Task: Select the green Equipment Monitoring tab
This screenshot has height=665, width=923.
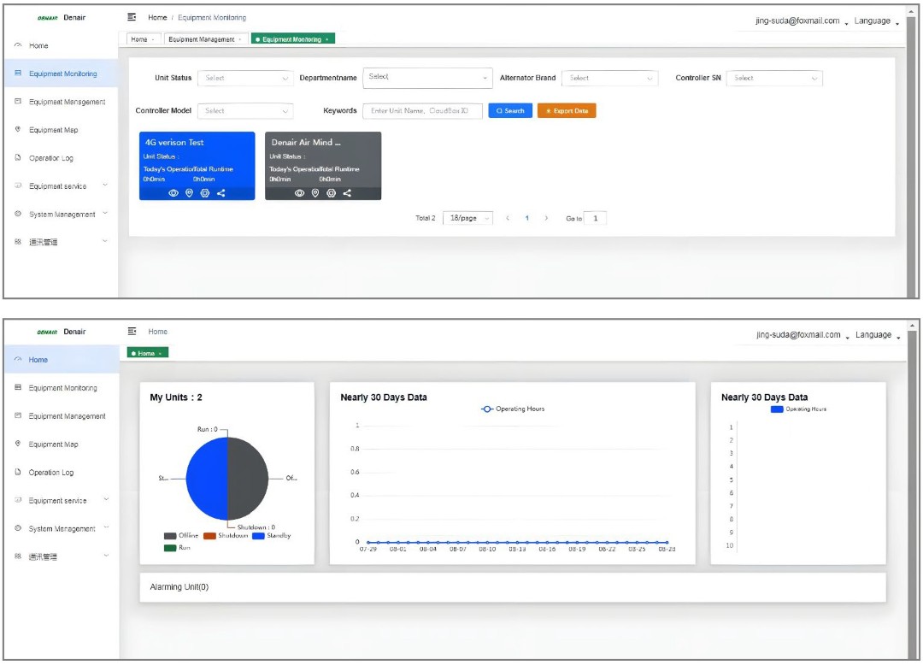Action: (x=292, y=39)
